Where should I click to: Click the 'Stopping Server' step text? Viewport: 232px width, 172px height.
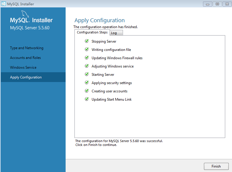coord(104,41)
